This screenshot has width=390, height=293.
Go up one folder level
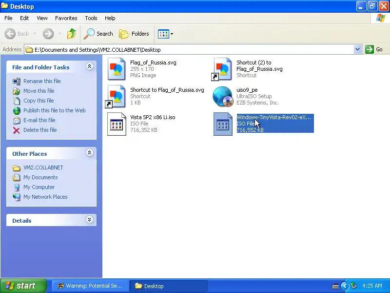[x=72, y=34]
